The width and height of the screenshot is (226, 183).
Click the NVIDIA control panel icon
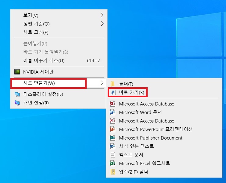tap(17, 72)
